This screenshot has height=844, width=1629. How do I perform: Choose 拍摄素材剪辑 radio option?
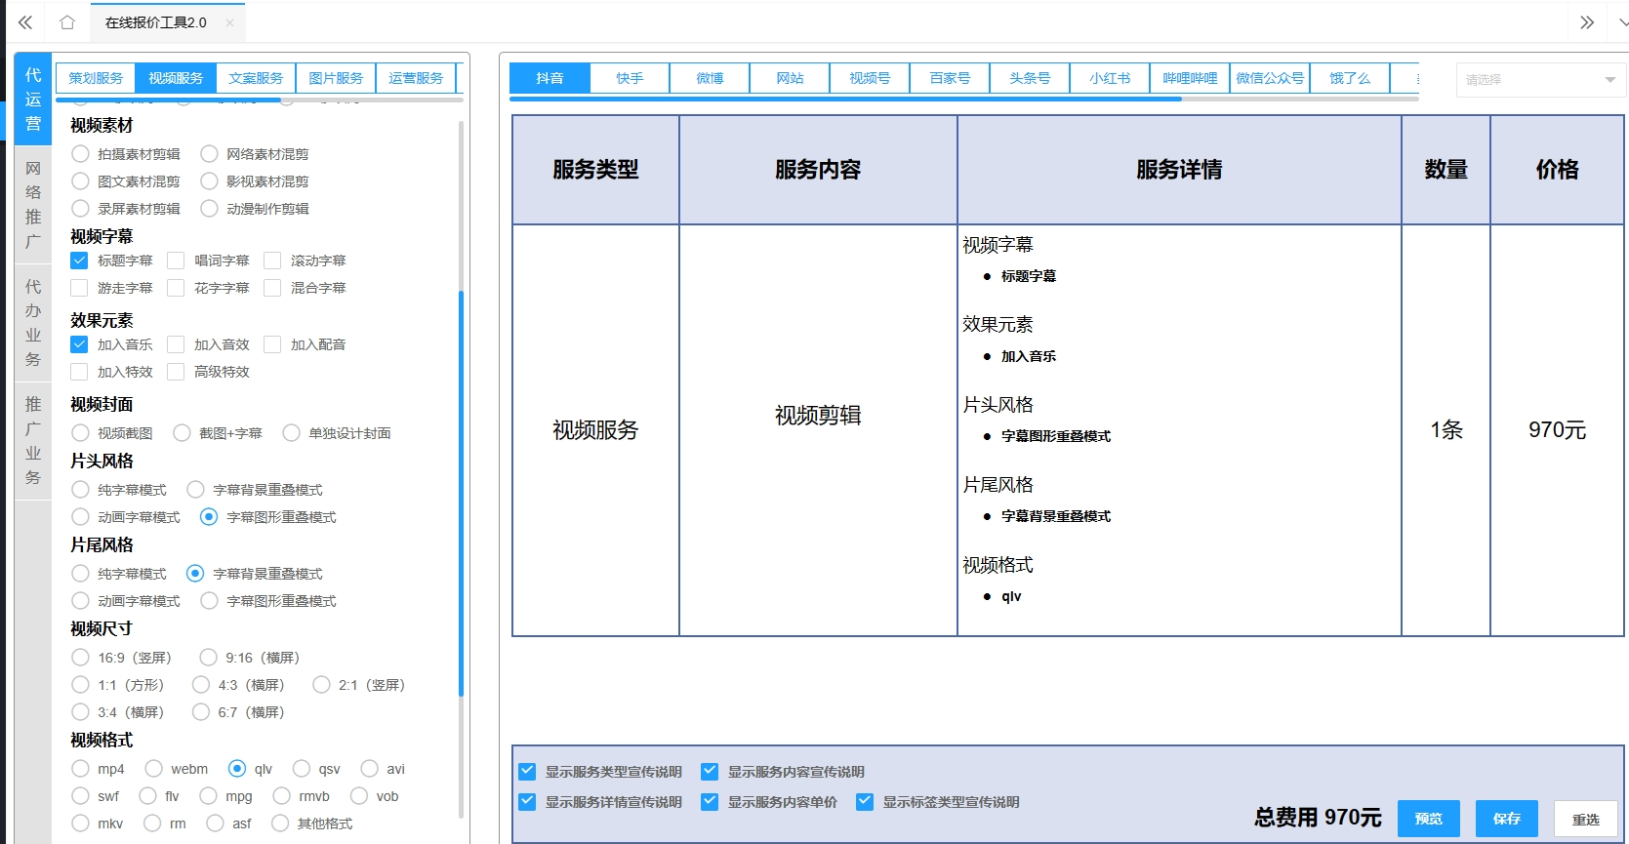click(80, 154)
